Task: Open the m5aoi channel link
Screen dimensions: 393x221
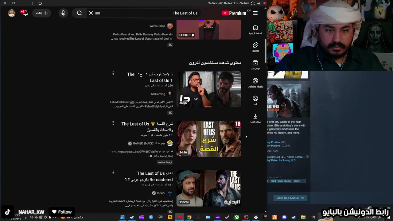Action: point(161,193)
